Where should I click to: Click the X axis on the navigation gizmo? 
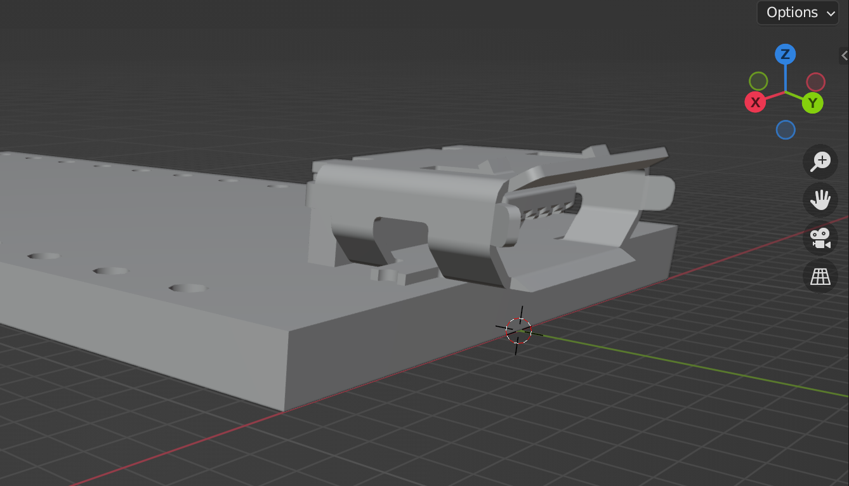click(754, 102)
